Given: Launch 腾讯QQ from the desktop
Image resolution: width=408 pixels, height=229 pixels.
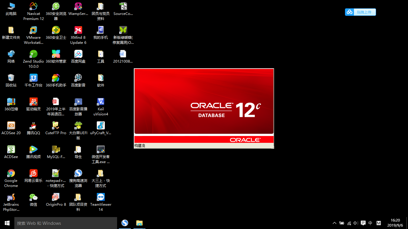Looking at the screenshot, I should (33, 128).
